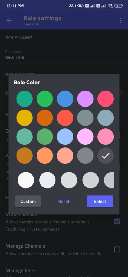Pick the purple color swatch
Image resolution: width=128 pixels, height=277 pixels.
point(86,99)
